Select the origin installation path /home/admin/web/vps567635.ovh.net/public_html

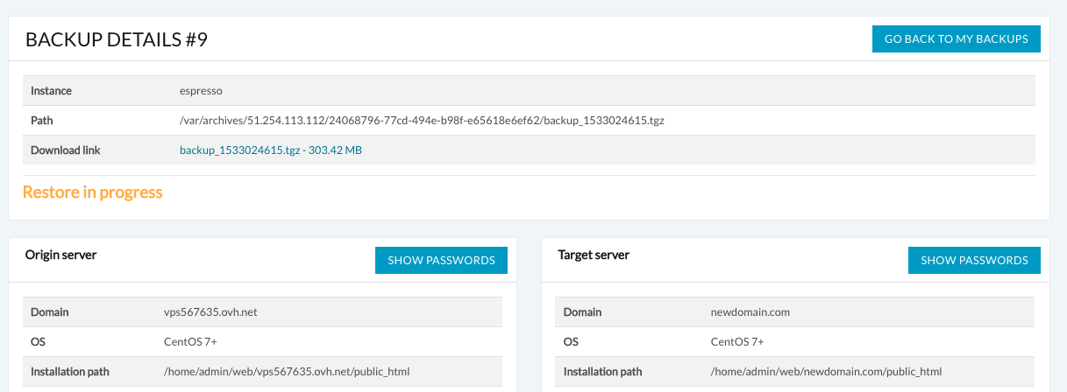(x=281, y=372)
